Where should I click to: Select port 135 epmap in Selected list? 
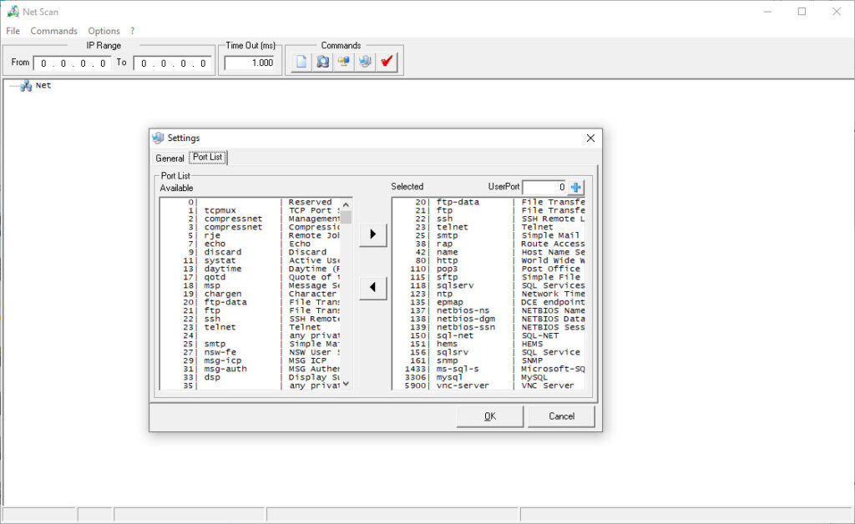[x=488, y=302]
